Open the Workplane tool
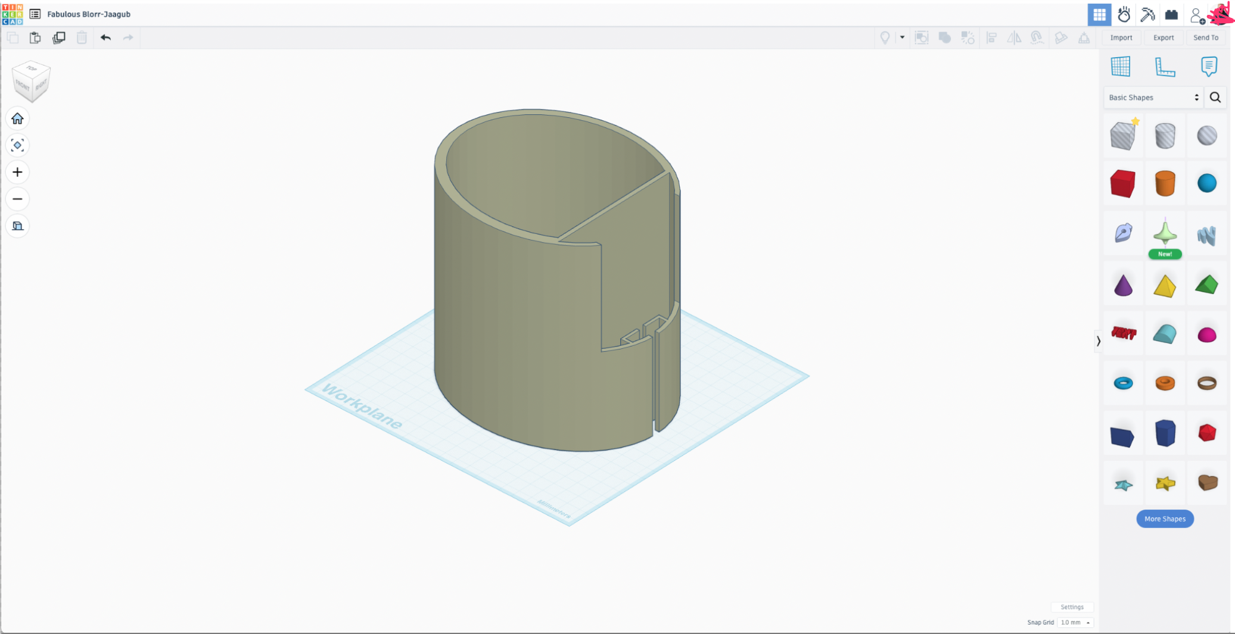Viewport: 1235px width, 634px height. tap(1120, 66)
